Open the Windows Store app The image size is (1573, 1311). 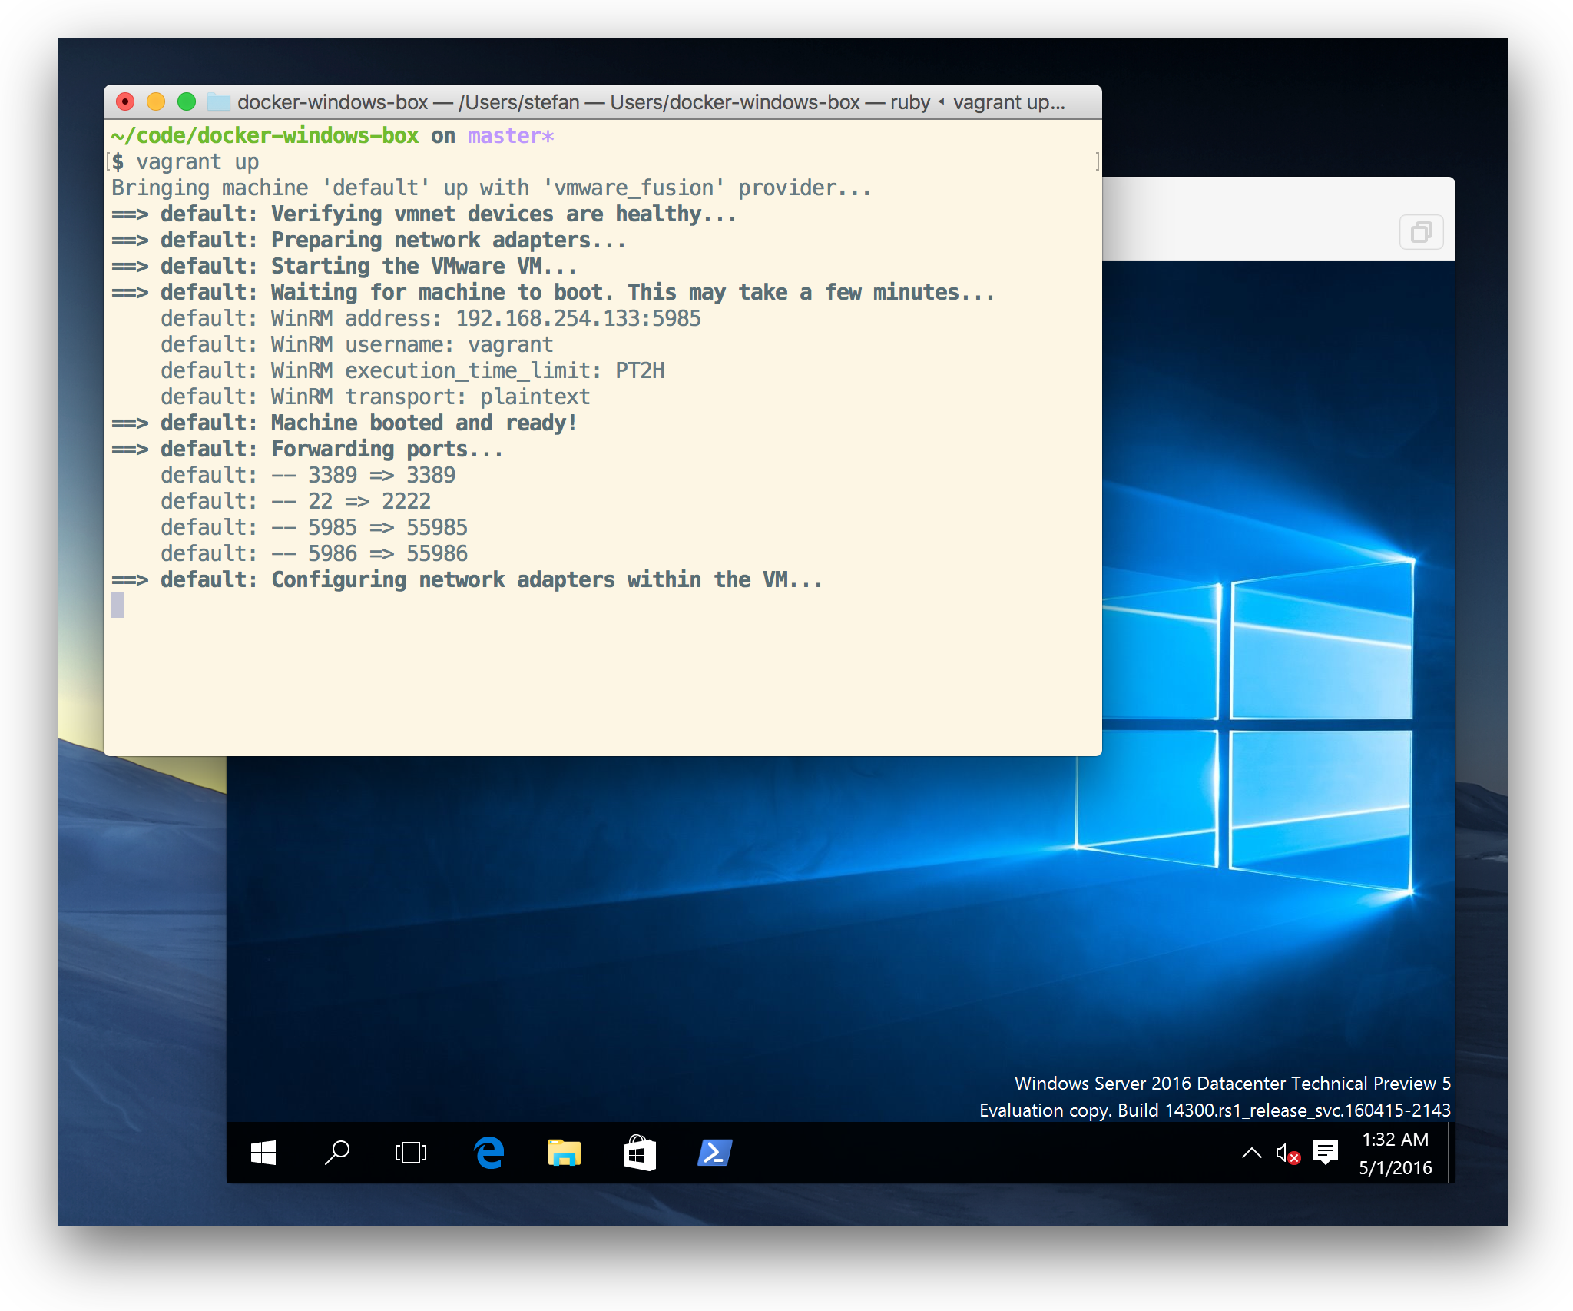[x=638, y=1153]
